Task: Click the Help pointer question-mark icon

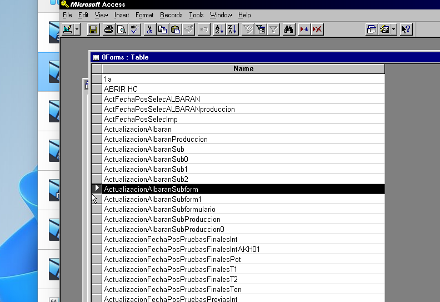Action: (406, 29)
